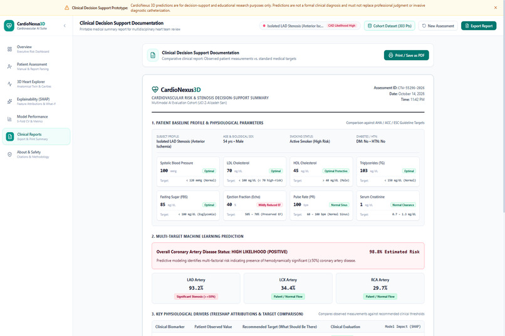Dismiss the Clinical Decision Support warning banner
505x336 pixels.
pyautogui.click(x=496, y=8)
